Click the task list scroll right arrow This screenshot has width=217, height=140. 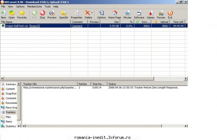186,78
